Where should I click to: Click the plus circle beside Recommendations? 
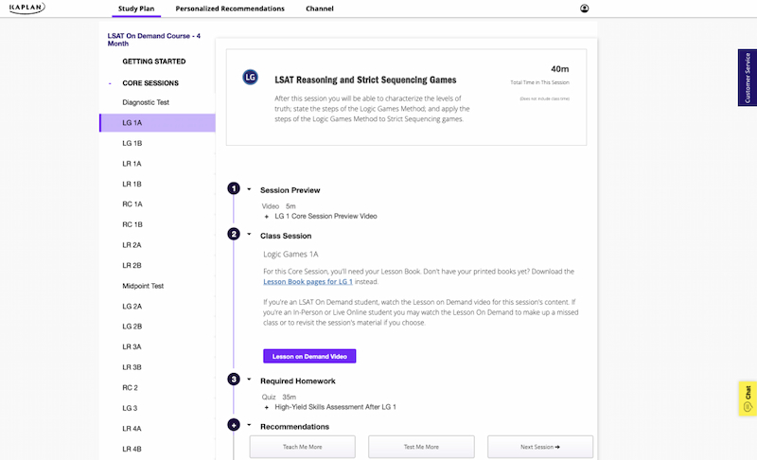234,425
